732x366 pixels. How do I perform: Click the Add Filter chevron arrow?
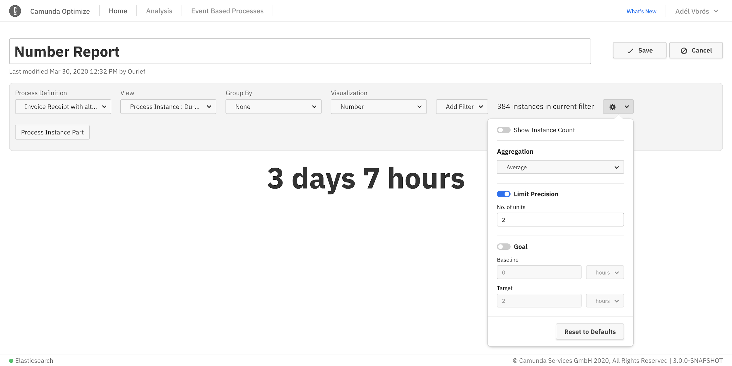click(x=481, y=107)
